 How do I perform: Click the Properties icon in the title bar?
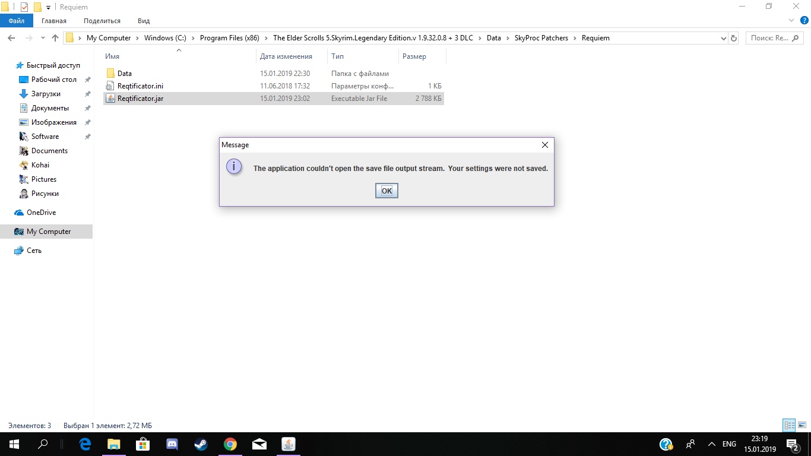[24, 7]
